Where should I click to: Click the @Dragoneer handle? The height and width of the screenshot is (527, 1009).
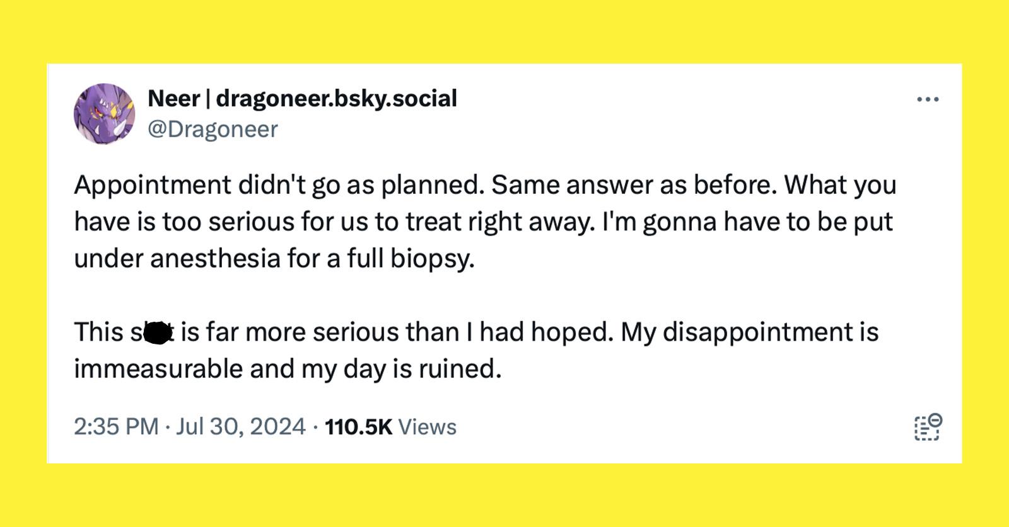click(213, 129)
